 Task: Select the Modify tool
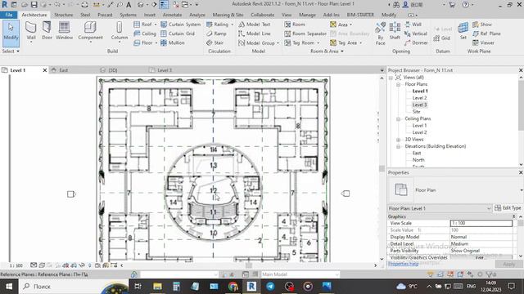[11, 33]
